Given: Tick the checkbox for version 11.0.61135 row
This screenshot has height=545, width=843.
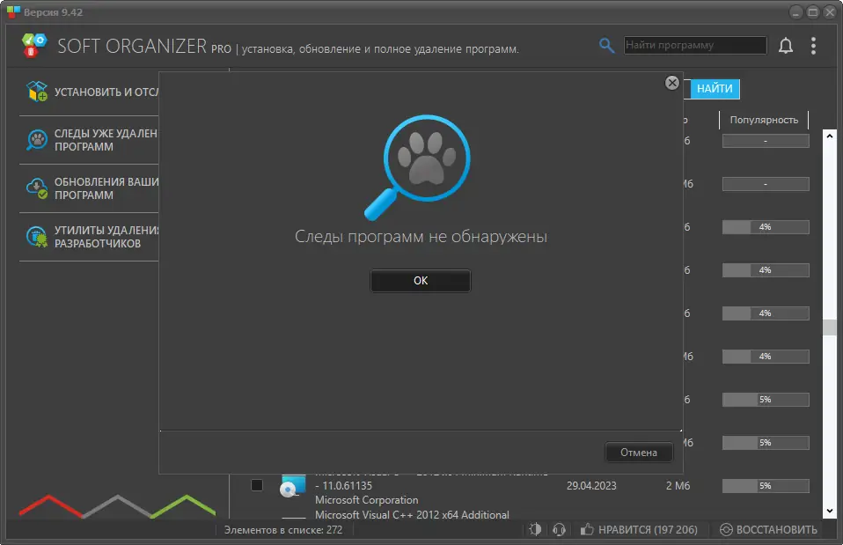Looking at the screenshot, I should (x=257, y=485).
